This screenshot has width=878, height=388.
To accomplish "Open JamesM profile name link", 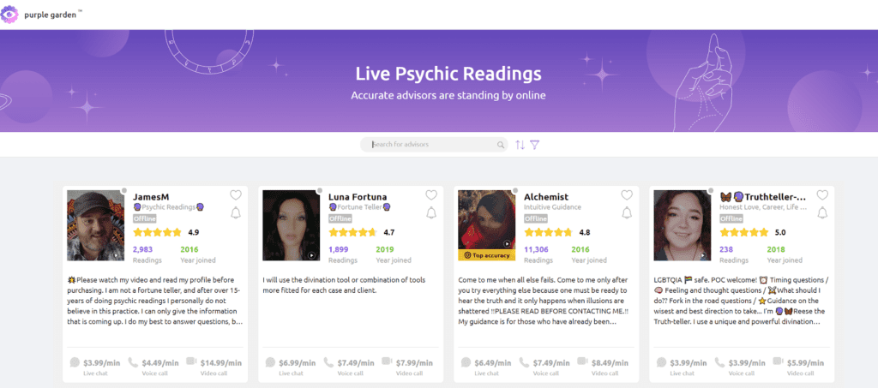I will tap(151, 197).
